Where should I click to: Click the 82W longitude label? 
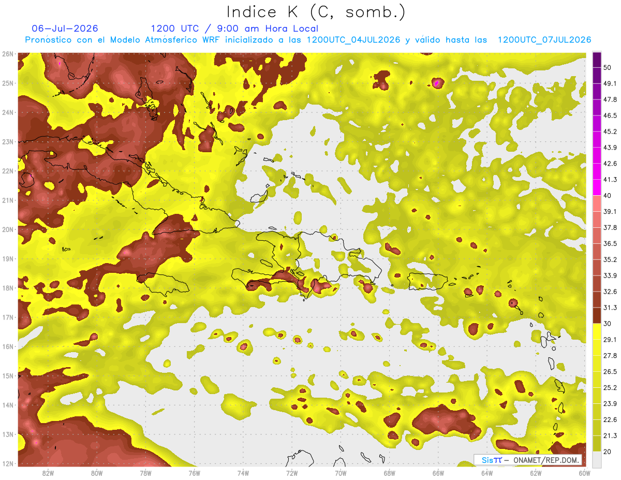48,473
